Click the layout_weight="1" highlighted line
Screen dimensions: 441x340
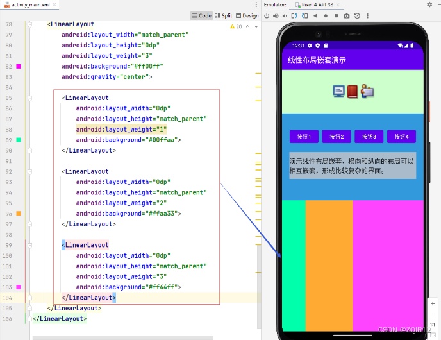122,130
